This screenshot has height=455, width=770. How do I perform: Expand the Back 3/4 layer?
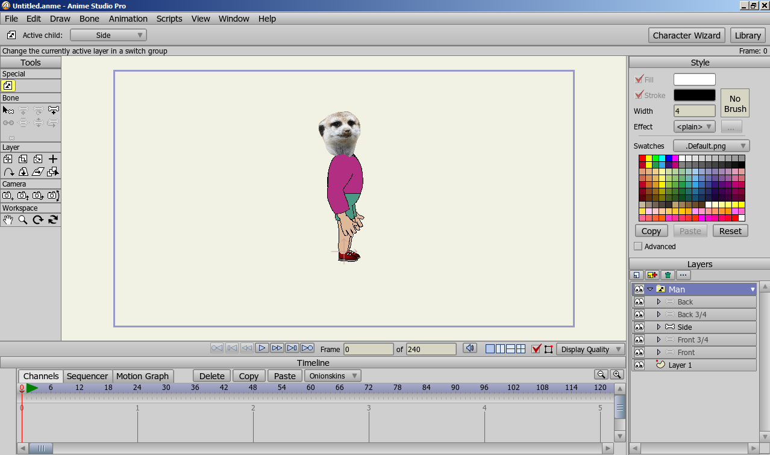(x=659, y=314)
